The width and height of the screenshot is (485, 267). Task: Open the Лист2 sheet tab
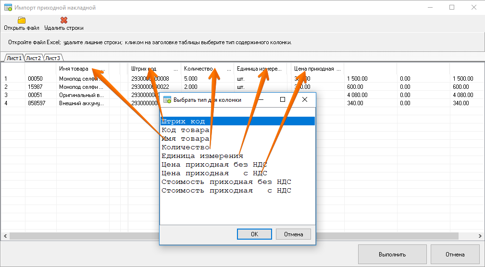[33, 58]
